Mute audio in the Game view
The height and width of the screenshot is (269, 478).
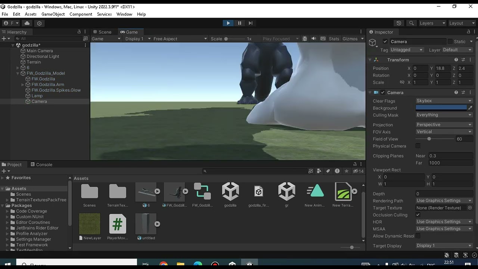point(314,39)
